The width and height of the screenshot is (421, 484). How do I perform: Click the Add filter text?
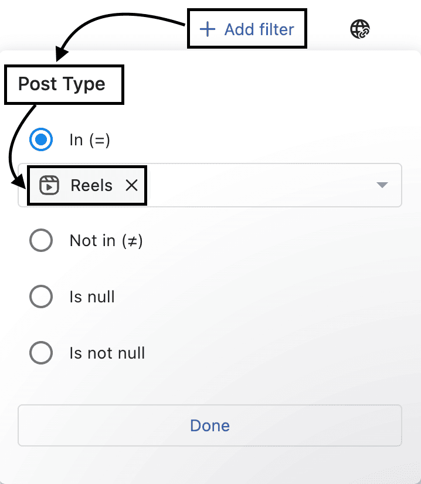pos(259,29)
